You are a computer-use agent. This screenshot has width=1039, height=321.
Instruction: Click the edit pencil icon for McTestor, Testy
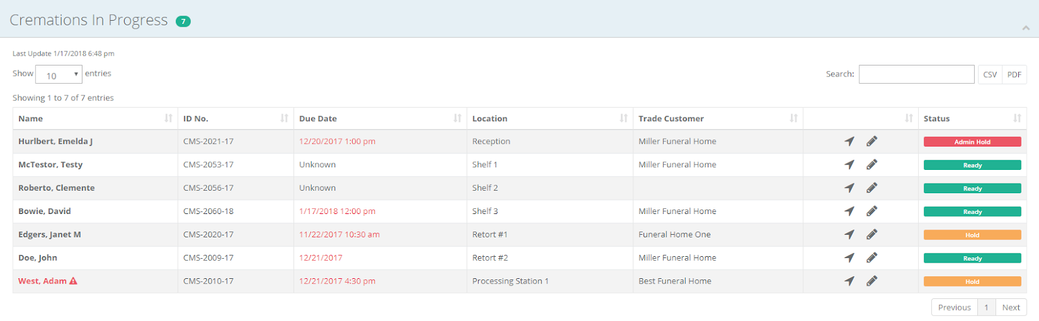[x=871, y=165]
